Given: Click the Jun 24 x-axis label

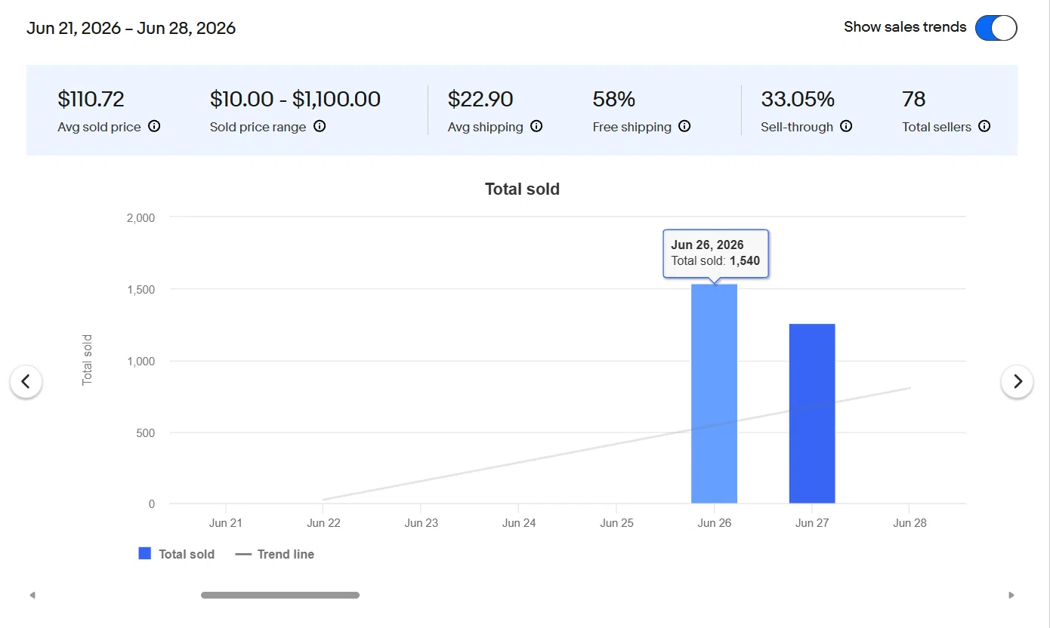Looking at the screenshot, I should (x=519, y=522).
